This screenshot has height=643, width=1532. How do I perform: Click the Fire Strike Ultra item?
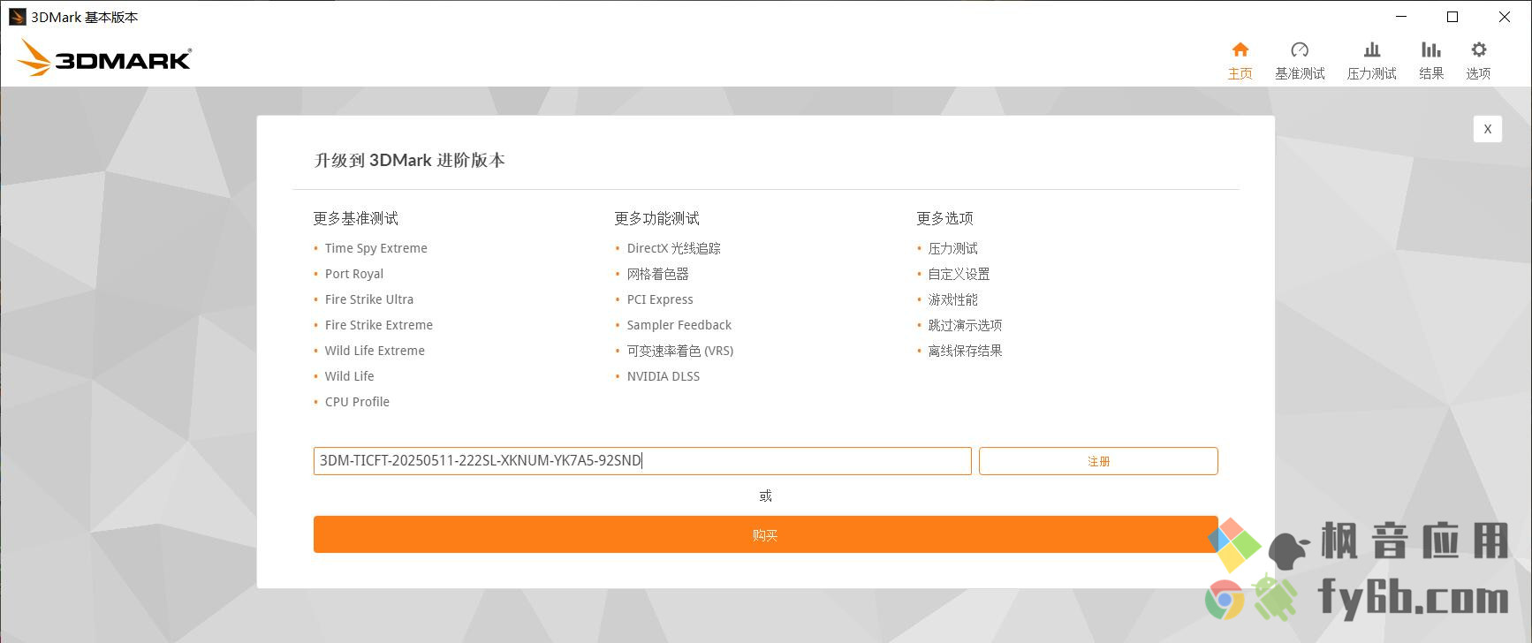point(368,299)
